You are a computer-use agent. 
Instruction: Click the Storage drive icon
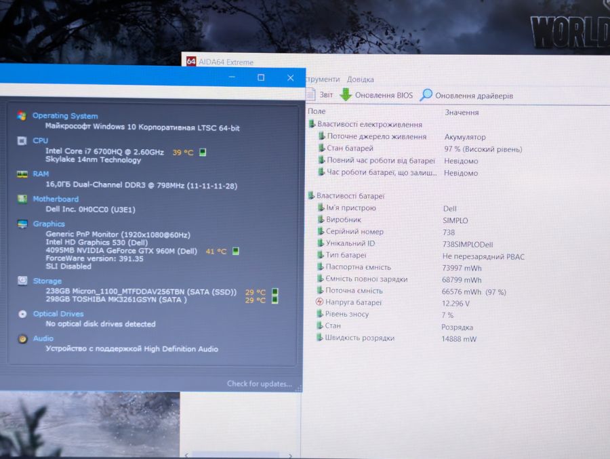22,281
